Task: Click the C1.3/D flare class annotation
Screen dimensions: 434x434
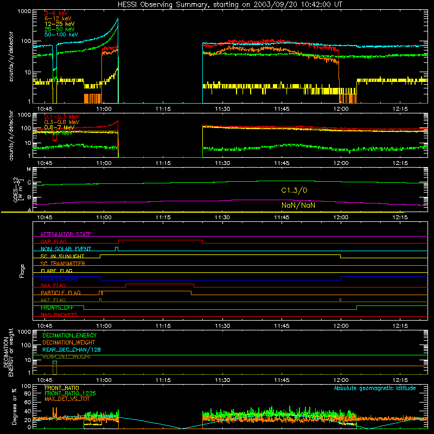Action: tap(294, 190)
